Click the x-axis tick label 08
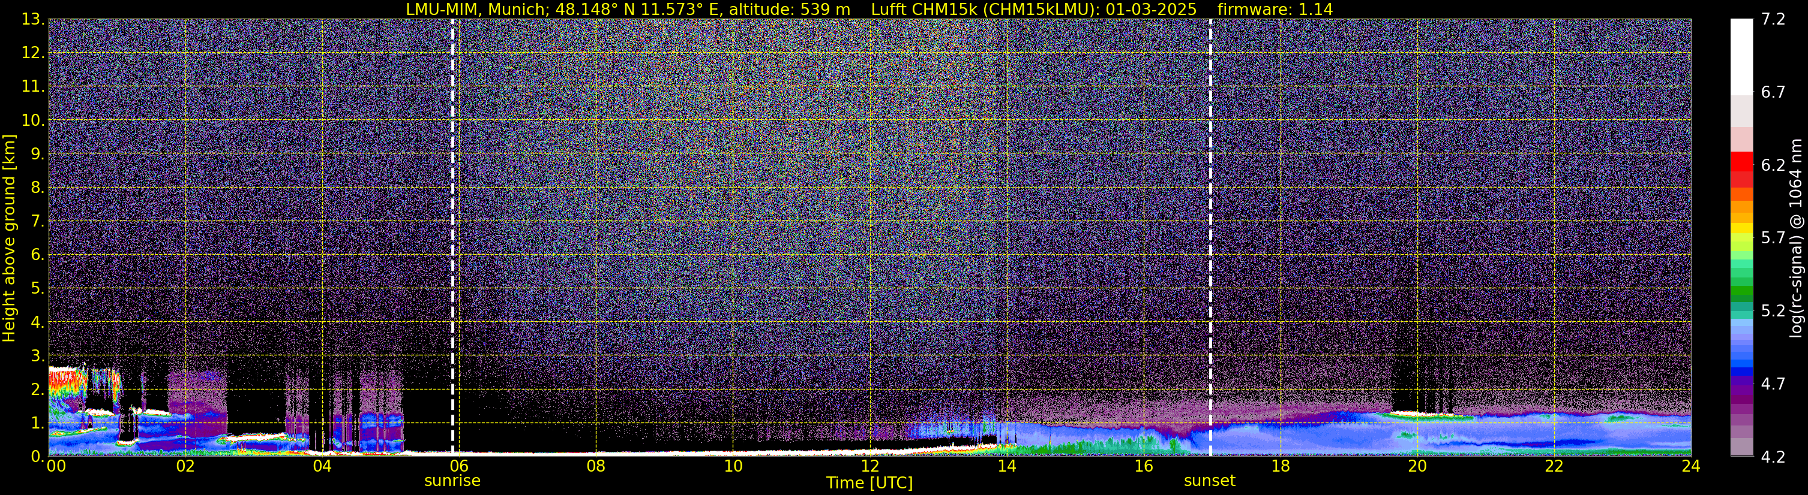Viewport: 1808px width, 495px height. [596, 466]
